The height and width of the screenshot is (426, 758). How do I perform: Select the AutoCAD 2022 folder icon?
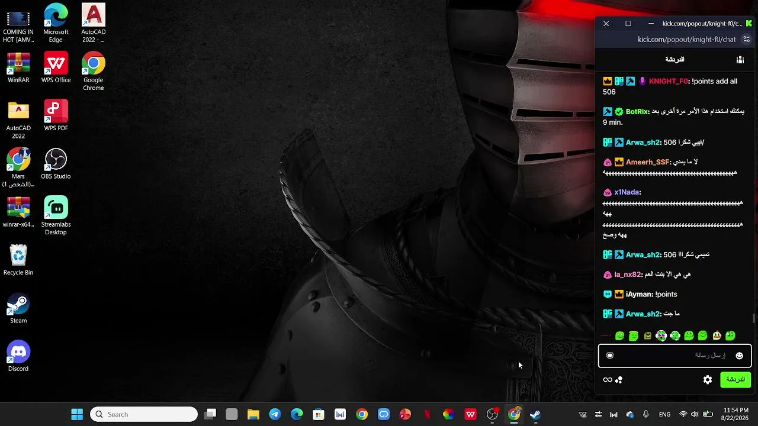[18, 120]
